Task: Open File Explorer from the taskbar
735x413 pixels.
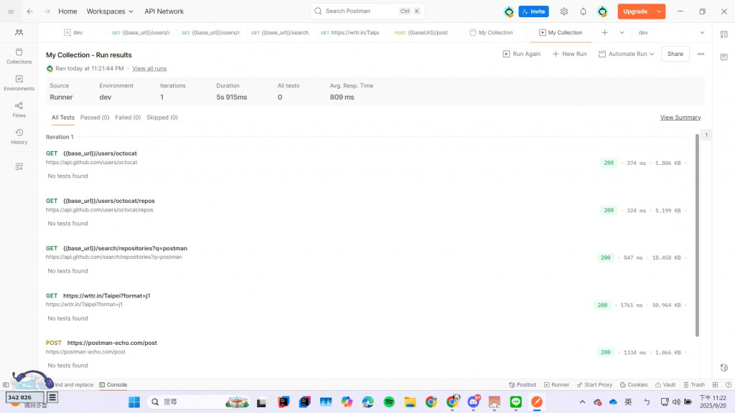Action: point(410,402)
